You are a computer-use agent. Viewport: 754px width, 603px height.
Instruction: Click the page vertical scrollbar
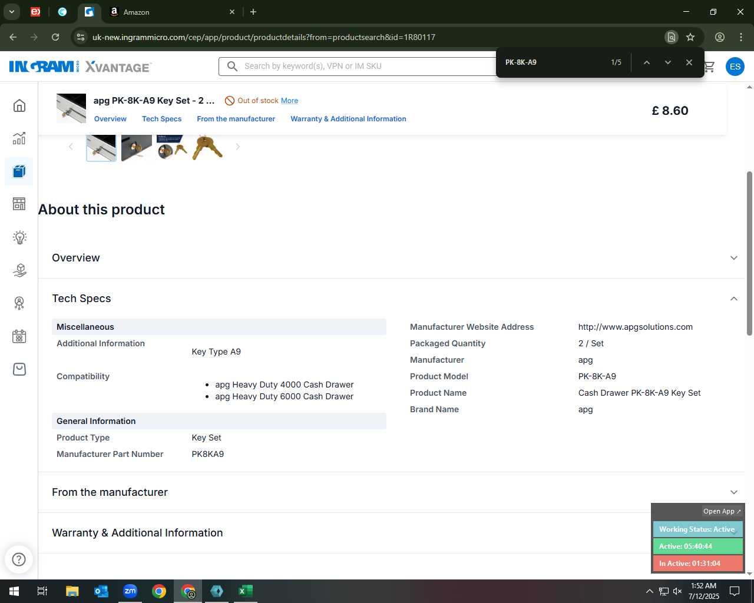(x=749, y=253)
